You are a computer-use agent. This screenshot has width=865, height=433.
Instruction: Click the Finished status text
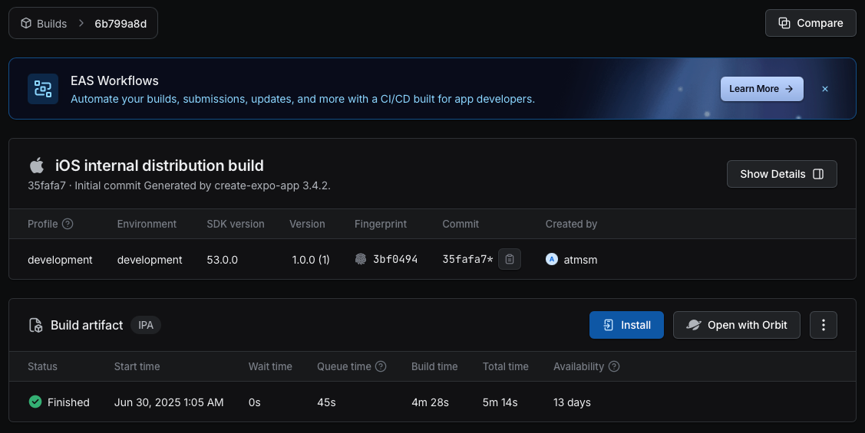tap(68, 402)
